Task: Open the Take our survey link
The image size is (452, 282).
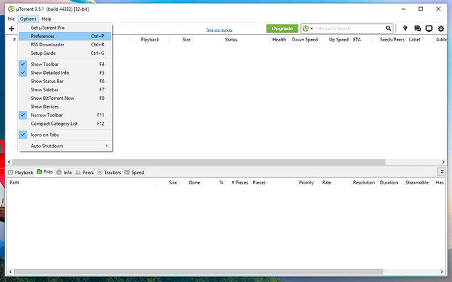Action: [219, 30]
